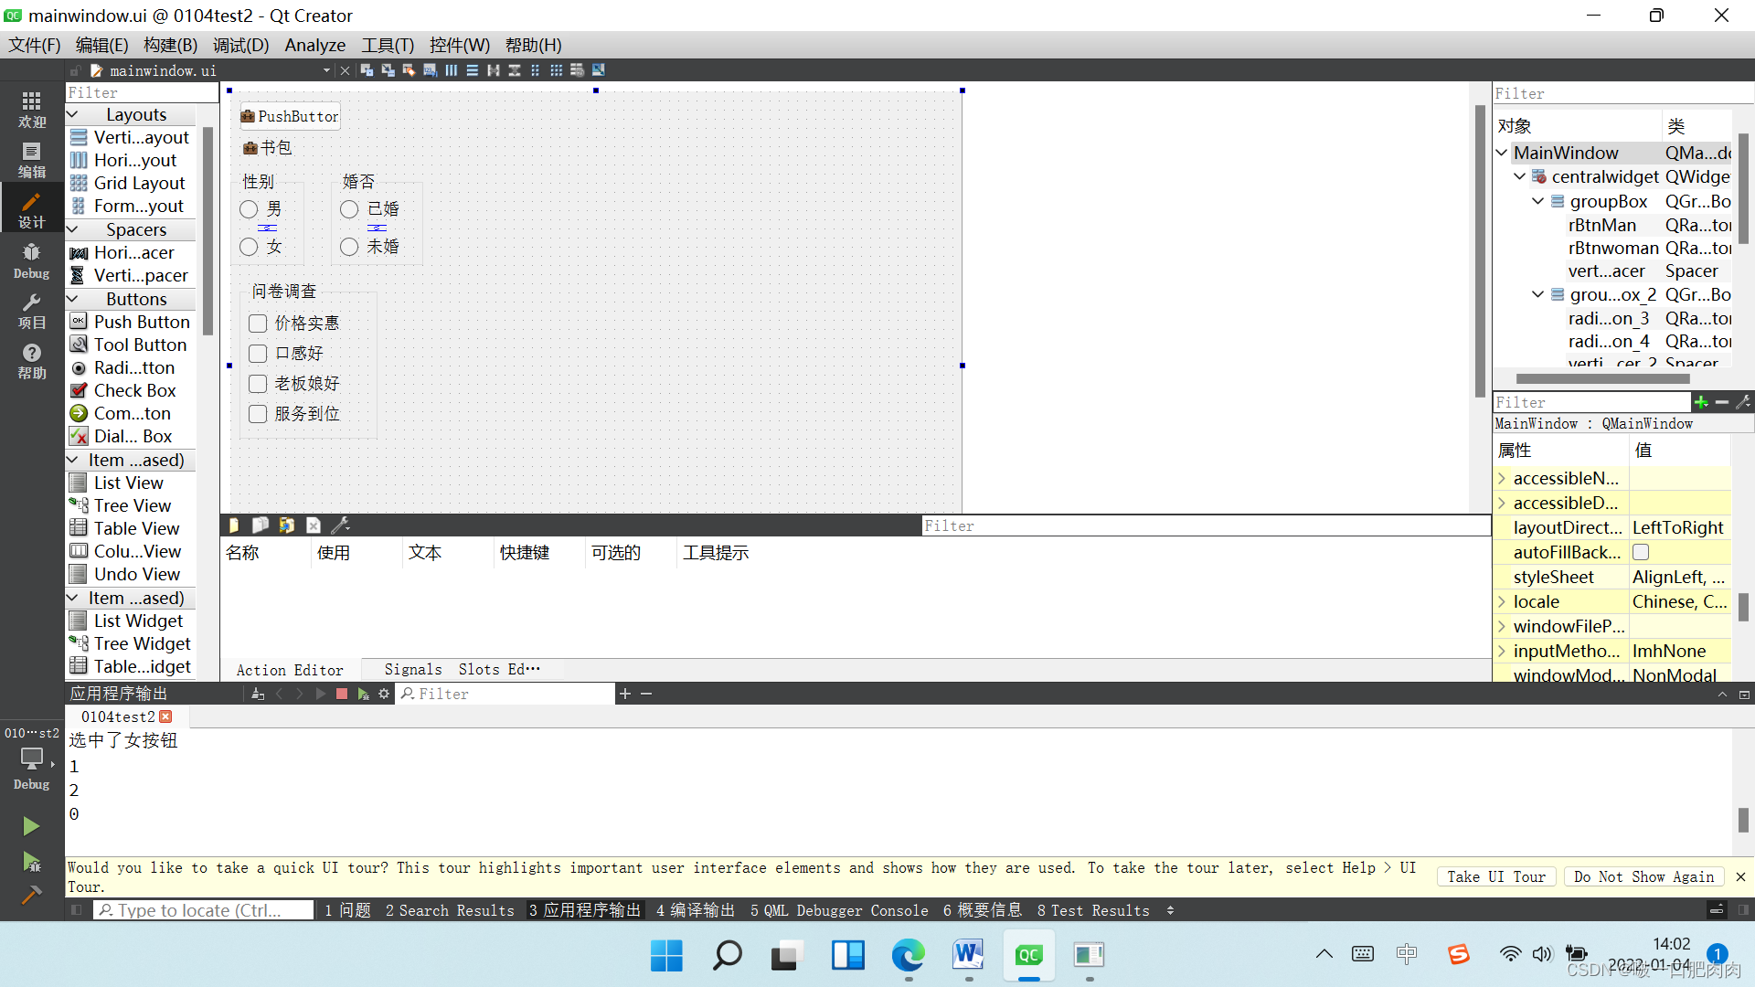Screen dimensions: 1755x987
Task: Open the 构建(B) menu
Action: [x=170, y=45]
